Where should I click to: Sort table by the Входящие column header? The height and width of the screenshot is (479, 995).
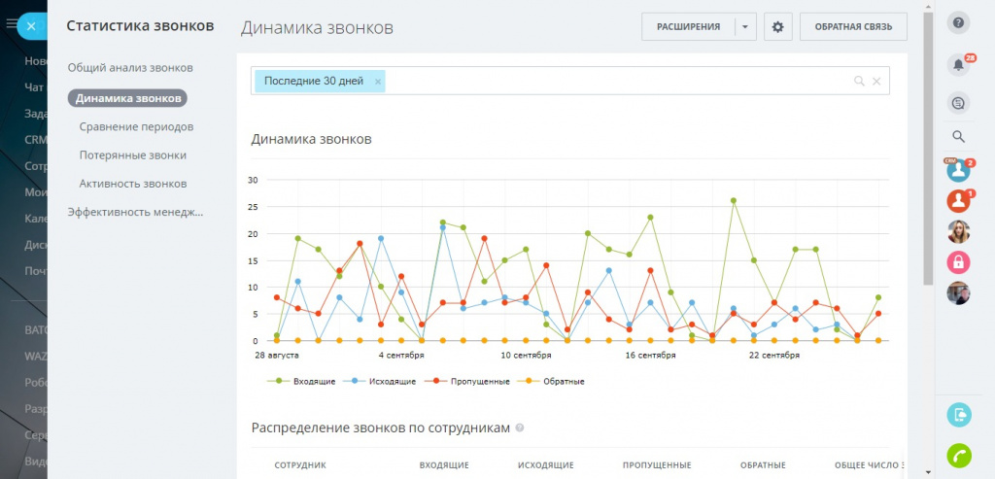[x=444, y=465]
